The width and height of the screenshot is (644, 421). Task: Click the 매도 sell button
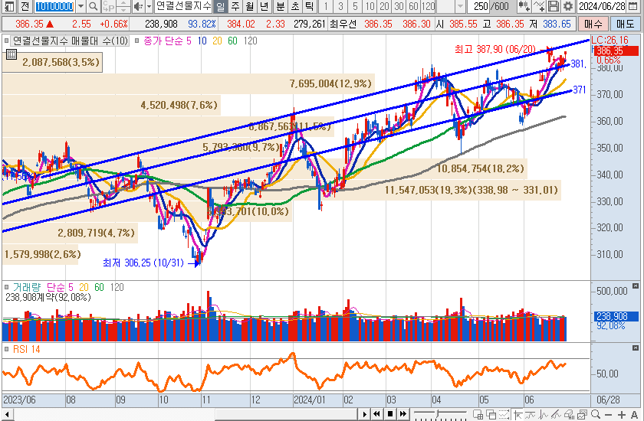624,24
